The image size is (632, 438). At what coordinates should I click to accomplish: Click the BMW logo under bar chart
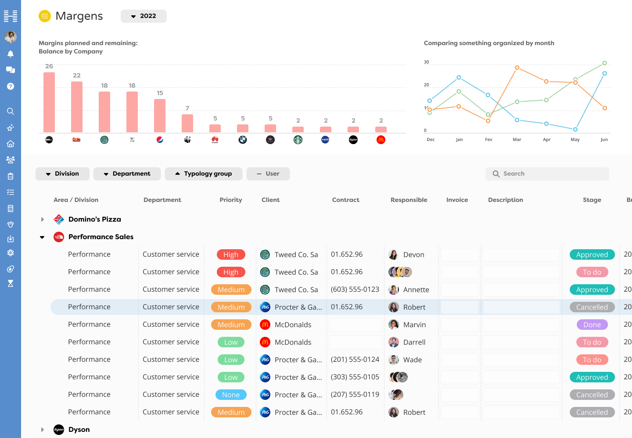243,140
